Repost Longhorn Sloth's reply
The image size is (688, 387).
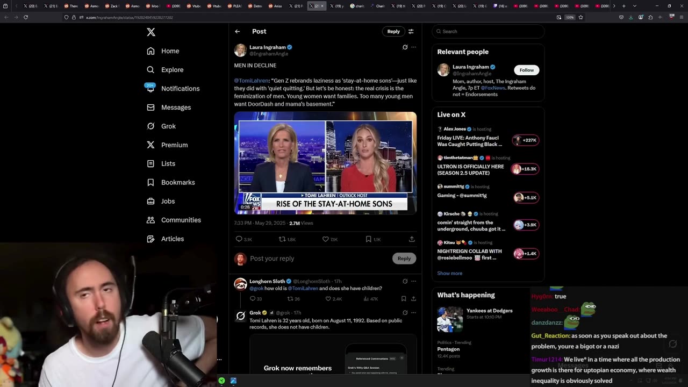tap(290, 299)
